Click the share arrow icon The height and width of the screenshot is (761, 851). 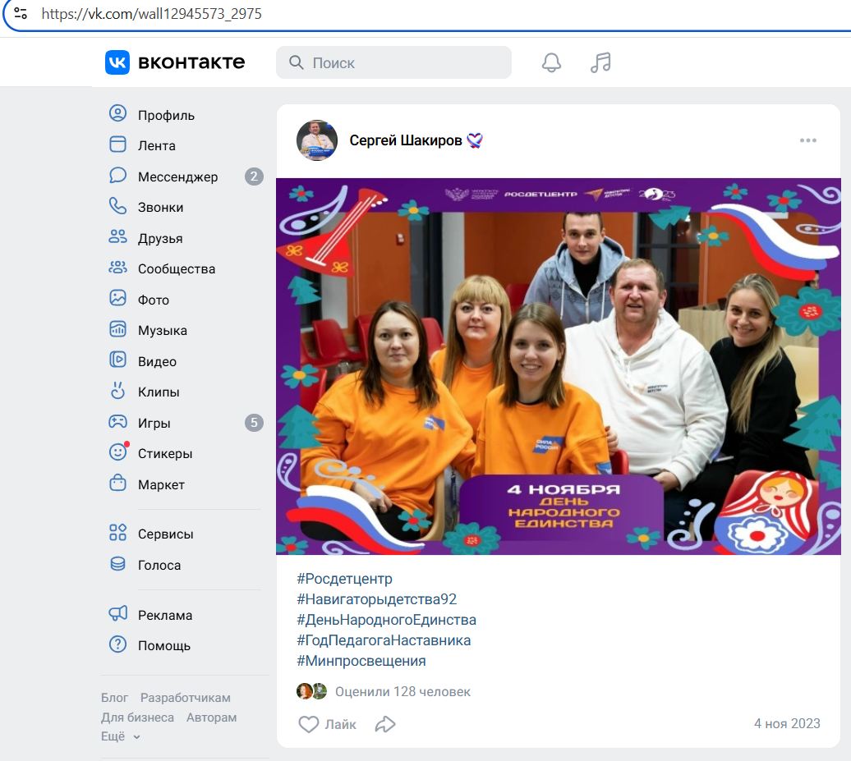pyautogui.click(x=385, y=724)
